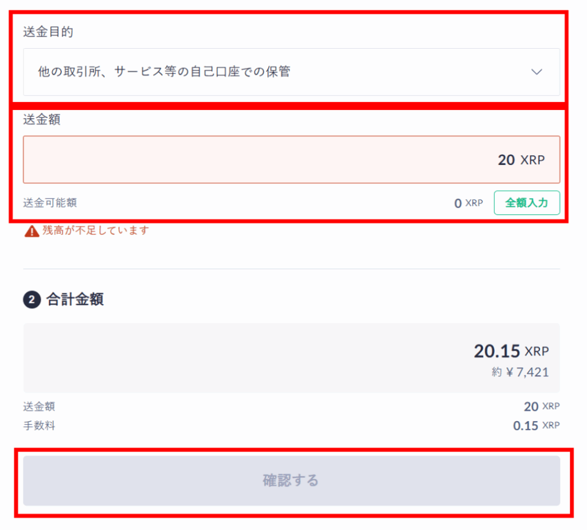Click the chevron arrow in 送金目的 field
This screenshot has width=587, height=530.
point(537,72)
